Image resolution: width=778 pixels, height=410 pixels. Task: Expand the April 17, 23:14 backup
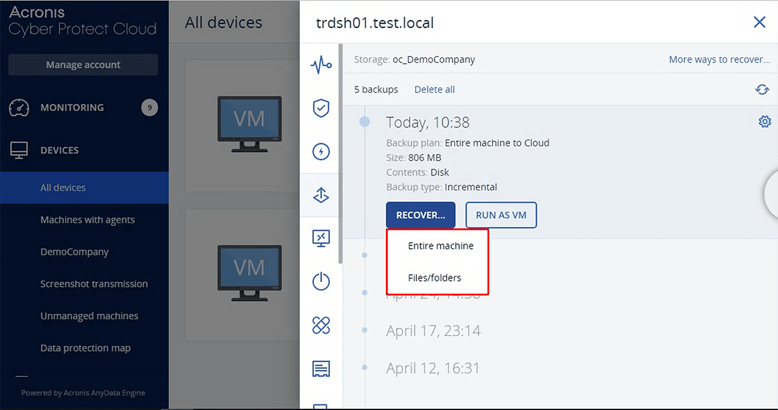[433, 330]
